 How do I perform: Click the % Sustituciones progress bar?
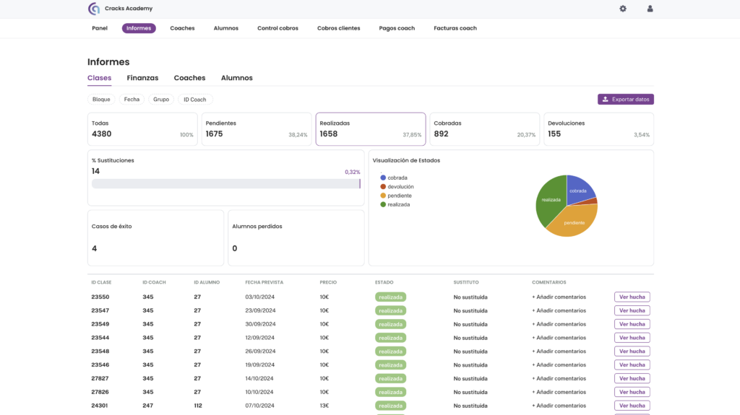[225, 184]
